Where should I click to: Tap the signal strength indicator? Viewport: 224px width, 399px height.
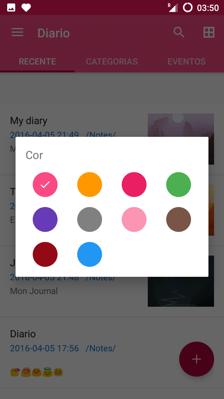(x=173, y=7)
